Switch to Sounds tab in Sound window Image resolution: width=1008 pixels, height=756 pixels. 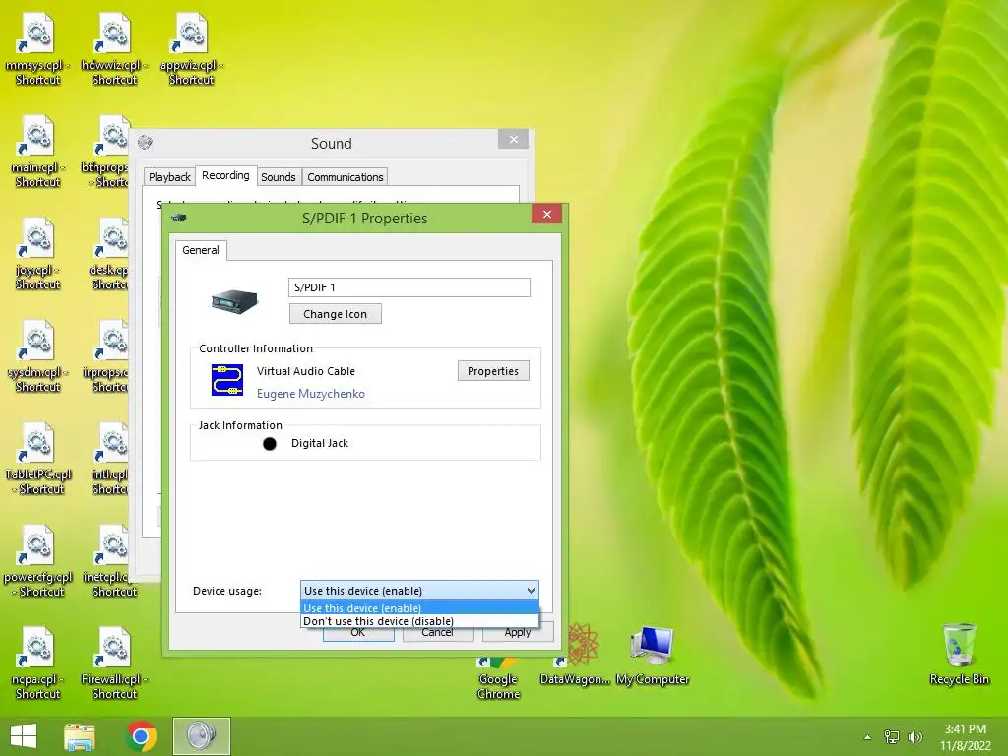pos(279,177)
